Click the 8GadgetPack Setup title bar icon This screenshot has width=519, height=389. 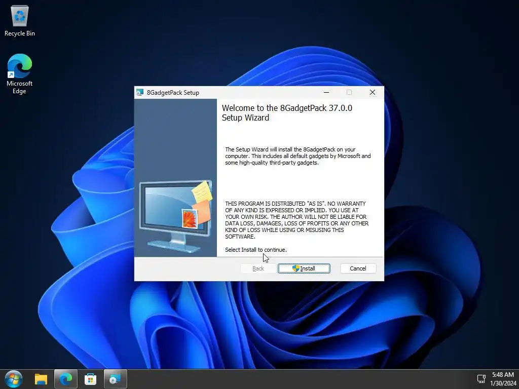pos(140,92)
